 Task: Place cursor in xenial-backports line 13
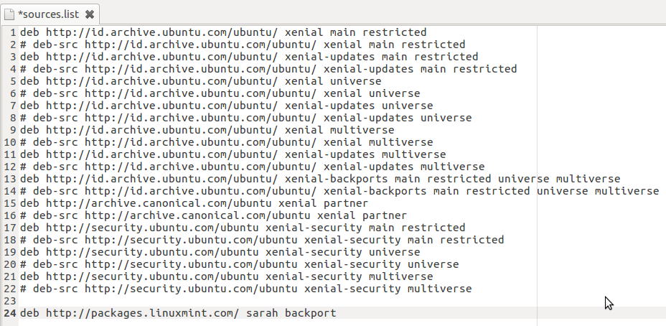pyautogui.click(x=320, y=179)
